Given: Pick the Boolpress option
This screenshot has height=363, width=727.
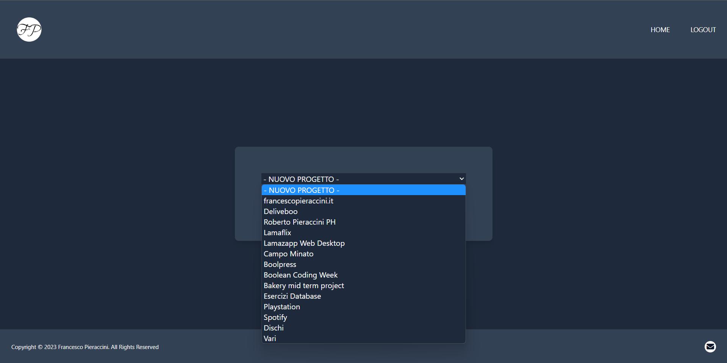Looking at the screenshot, I should tap(363, 264).
